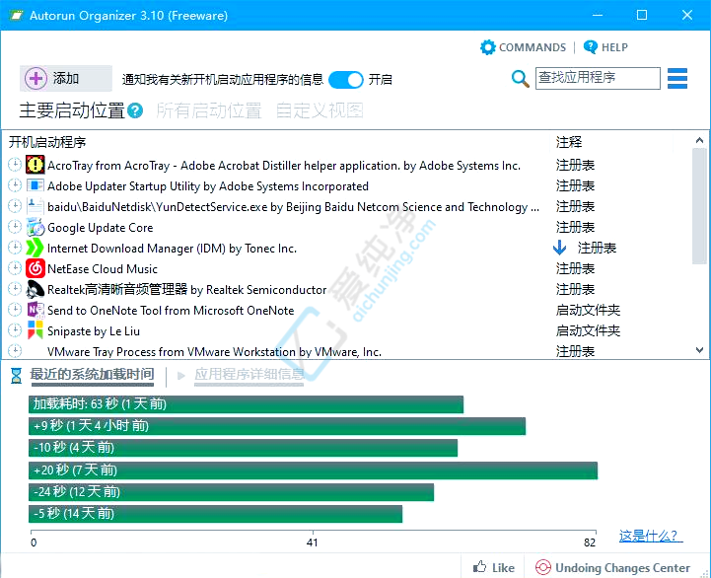This screenshot has height=578, width=711.
Task: Click the magnifier search icon
Action: pyautogui.click(x=520, y=79)
